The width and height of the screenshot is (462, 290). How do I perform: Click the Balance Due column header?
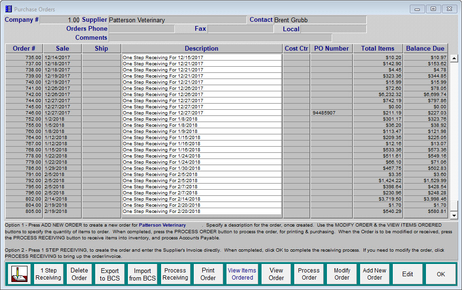coord(425,49)
